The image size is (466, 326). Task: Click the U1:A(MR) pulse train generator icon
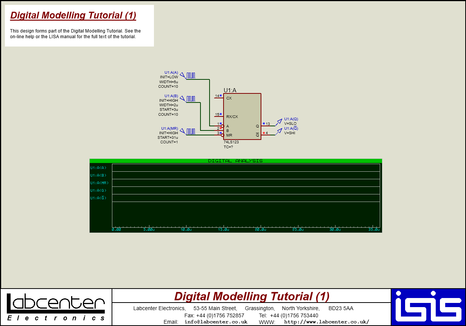point(190,132)
